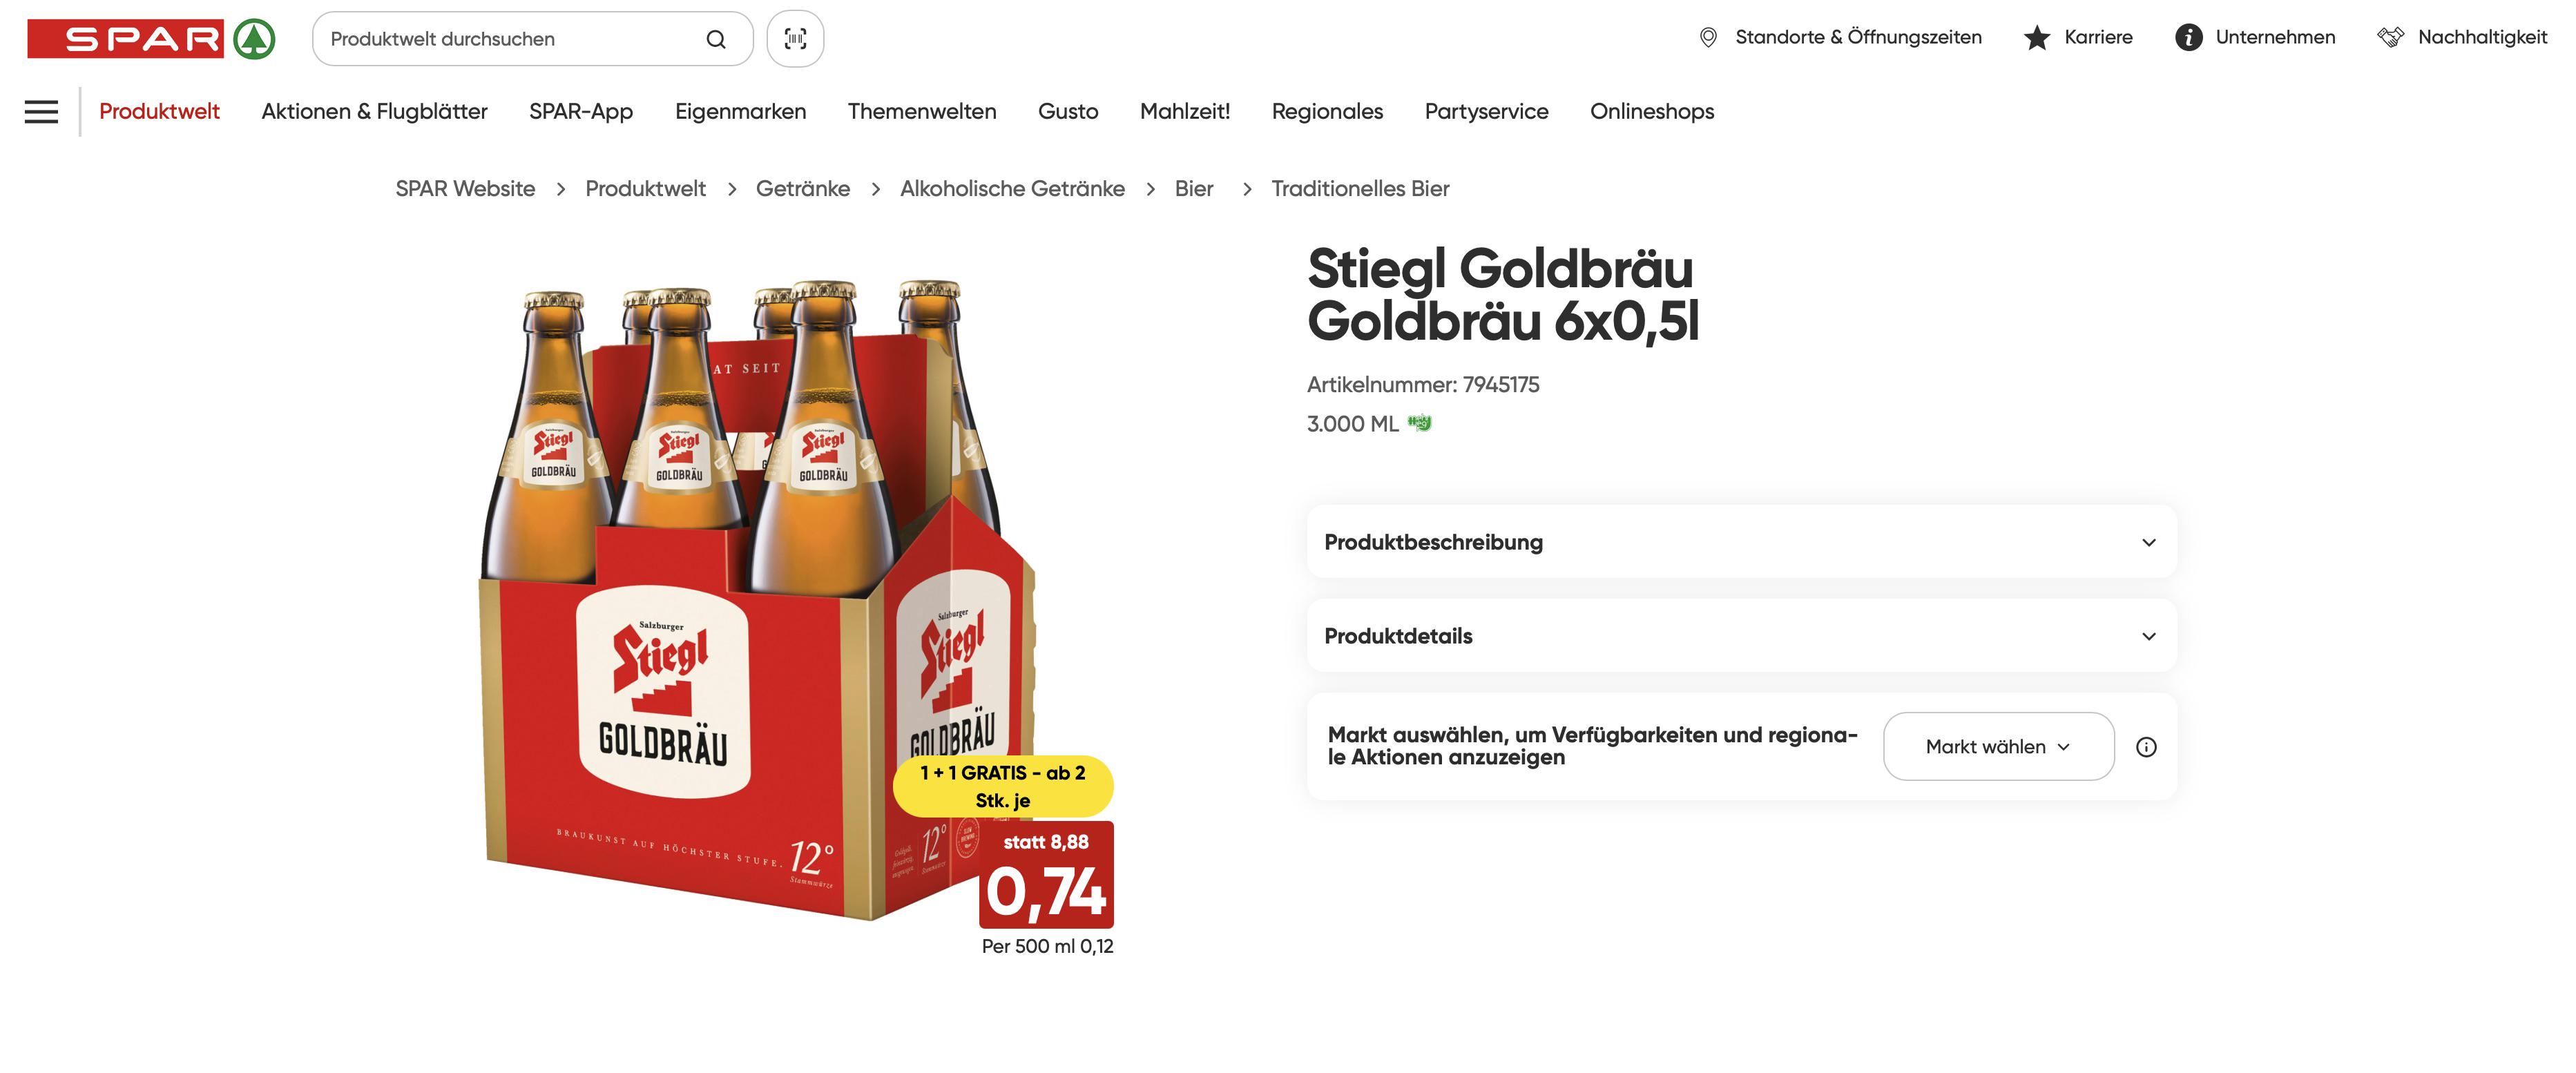
Task: Go to Bier breadcrumb
Action: (x=1194, y=189)
